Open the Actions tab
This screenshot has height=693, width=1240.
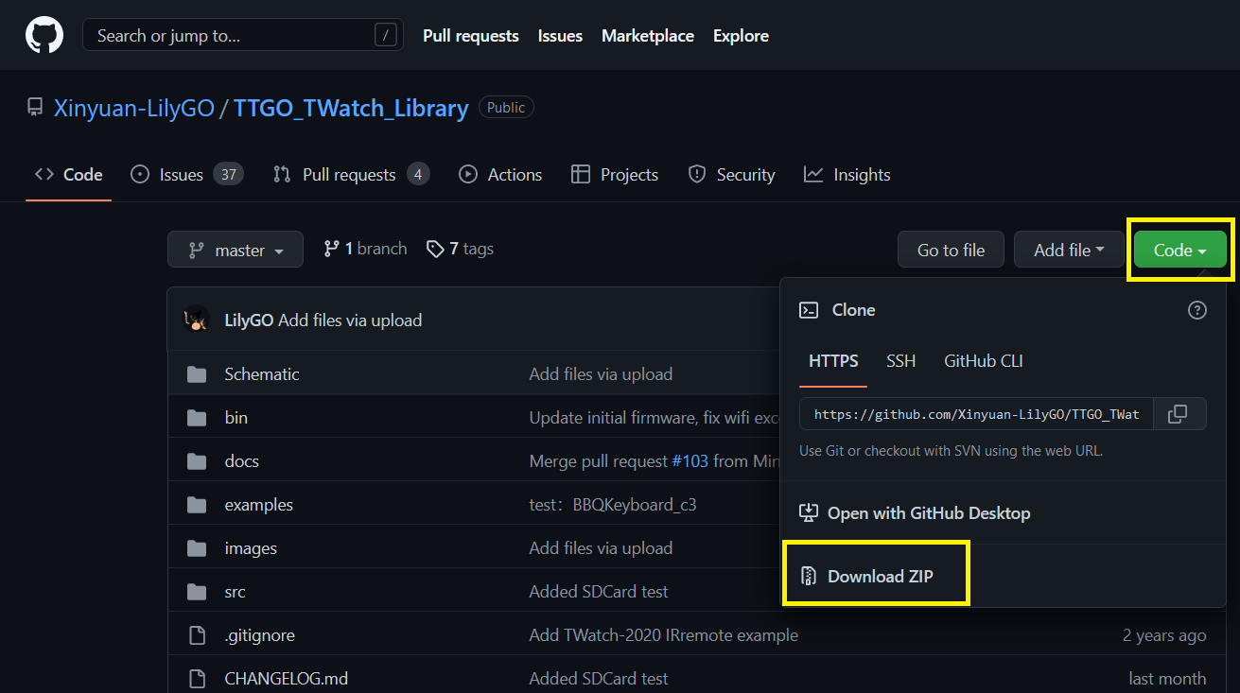click(500, 175)
